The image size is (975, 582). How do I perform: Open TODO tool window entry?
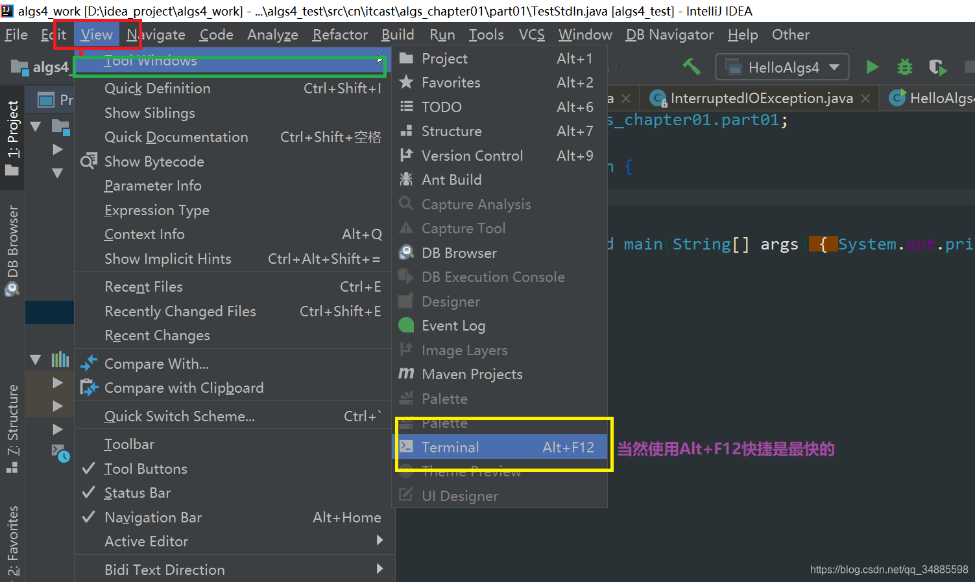click(x=500, y=107)
